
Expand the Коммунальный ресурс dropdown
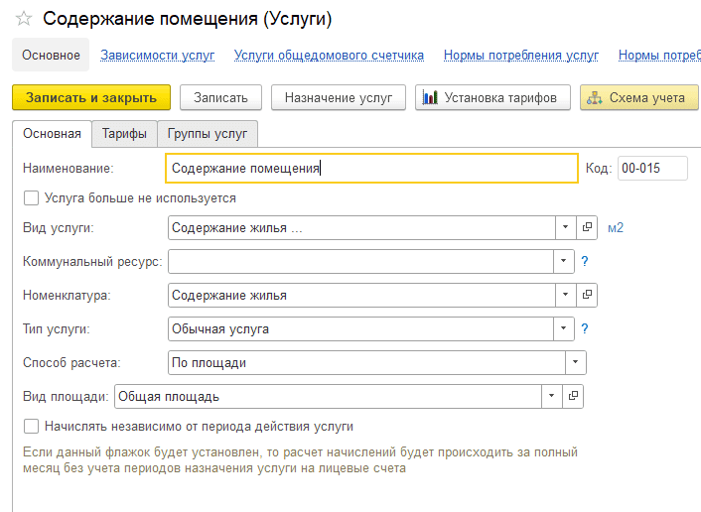pyautogui.click(x=564, y=262)
